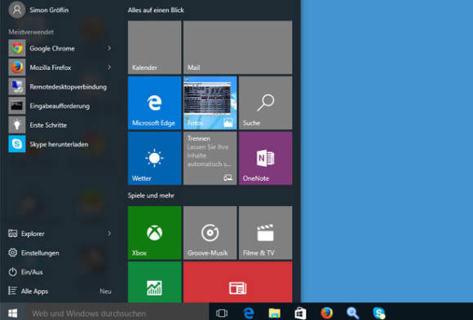Expand the Explorer submenu arrow
This screenshot has width=473, height=320.
pyautogui.click(x=109, y=234)
